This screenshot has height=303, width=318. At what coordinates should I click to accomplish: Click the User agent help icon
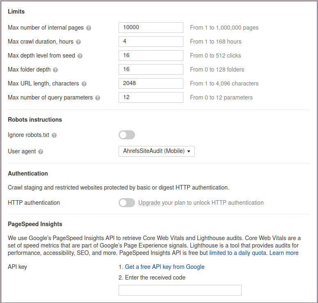pyautogui.click(x=41, y=152)
